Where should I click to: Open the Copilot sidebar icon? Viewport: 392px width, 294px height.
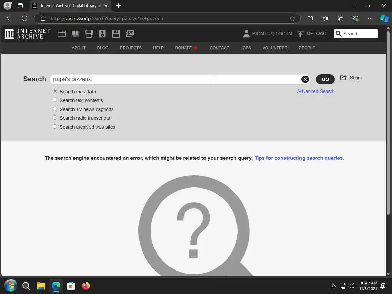[x=384, y=18]
